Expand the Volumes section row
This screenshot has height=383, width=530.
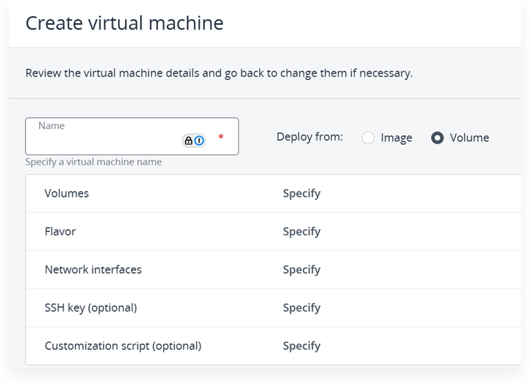tap(66, 193)
